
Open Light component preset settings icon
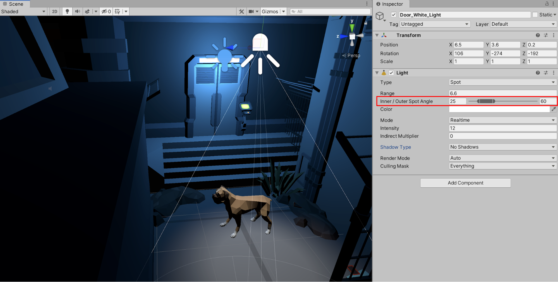[546, 73]
